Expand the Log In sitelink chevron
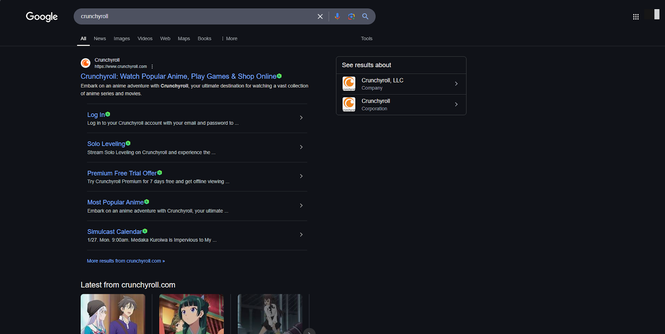 pyautogui.click(x=301, y=118)
